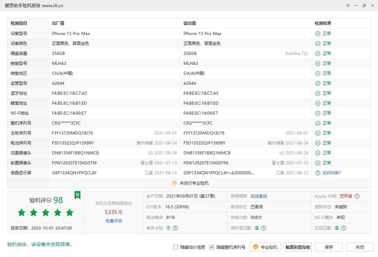Click the 保存 button
The width and height of the screenshot is (378, 257).
pos(329,247)
